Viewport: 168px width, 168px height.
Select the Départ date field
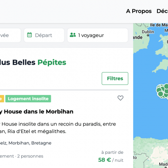click(44, 35)
